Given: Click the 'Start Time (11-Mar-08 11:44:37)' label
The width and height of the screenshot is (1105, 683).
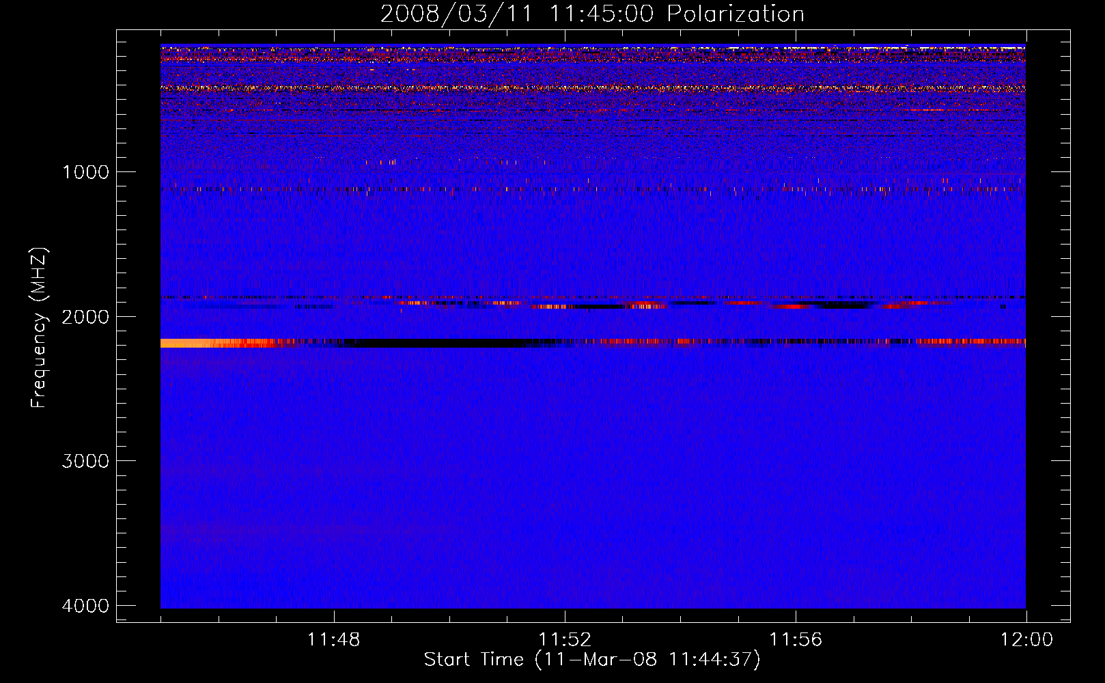Looking at the screenshot, I should click(592, 660).
